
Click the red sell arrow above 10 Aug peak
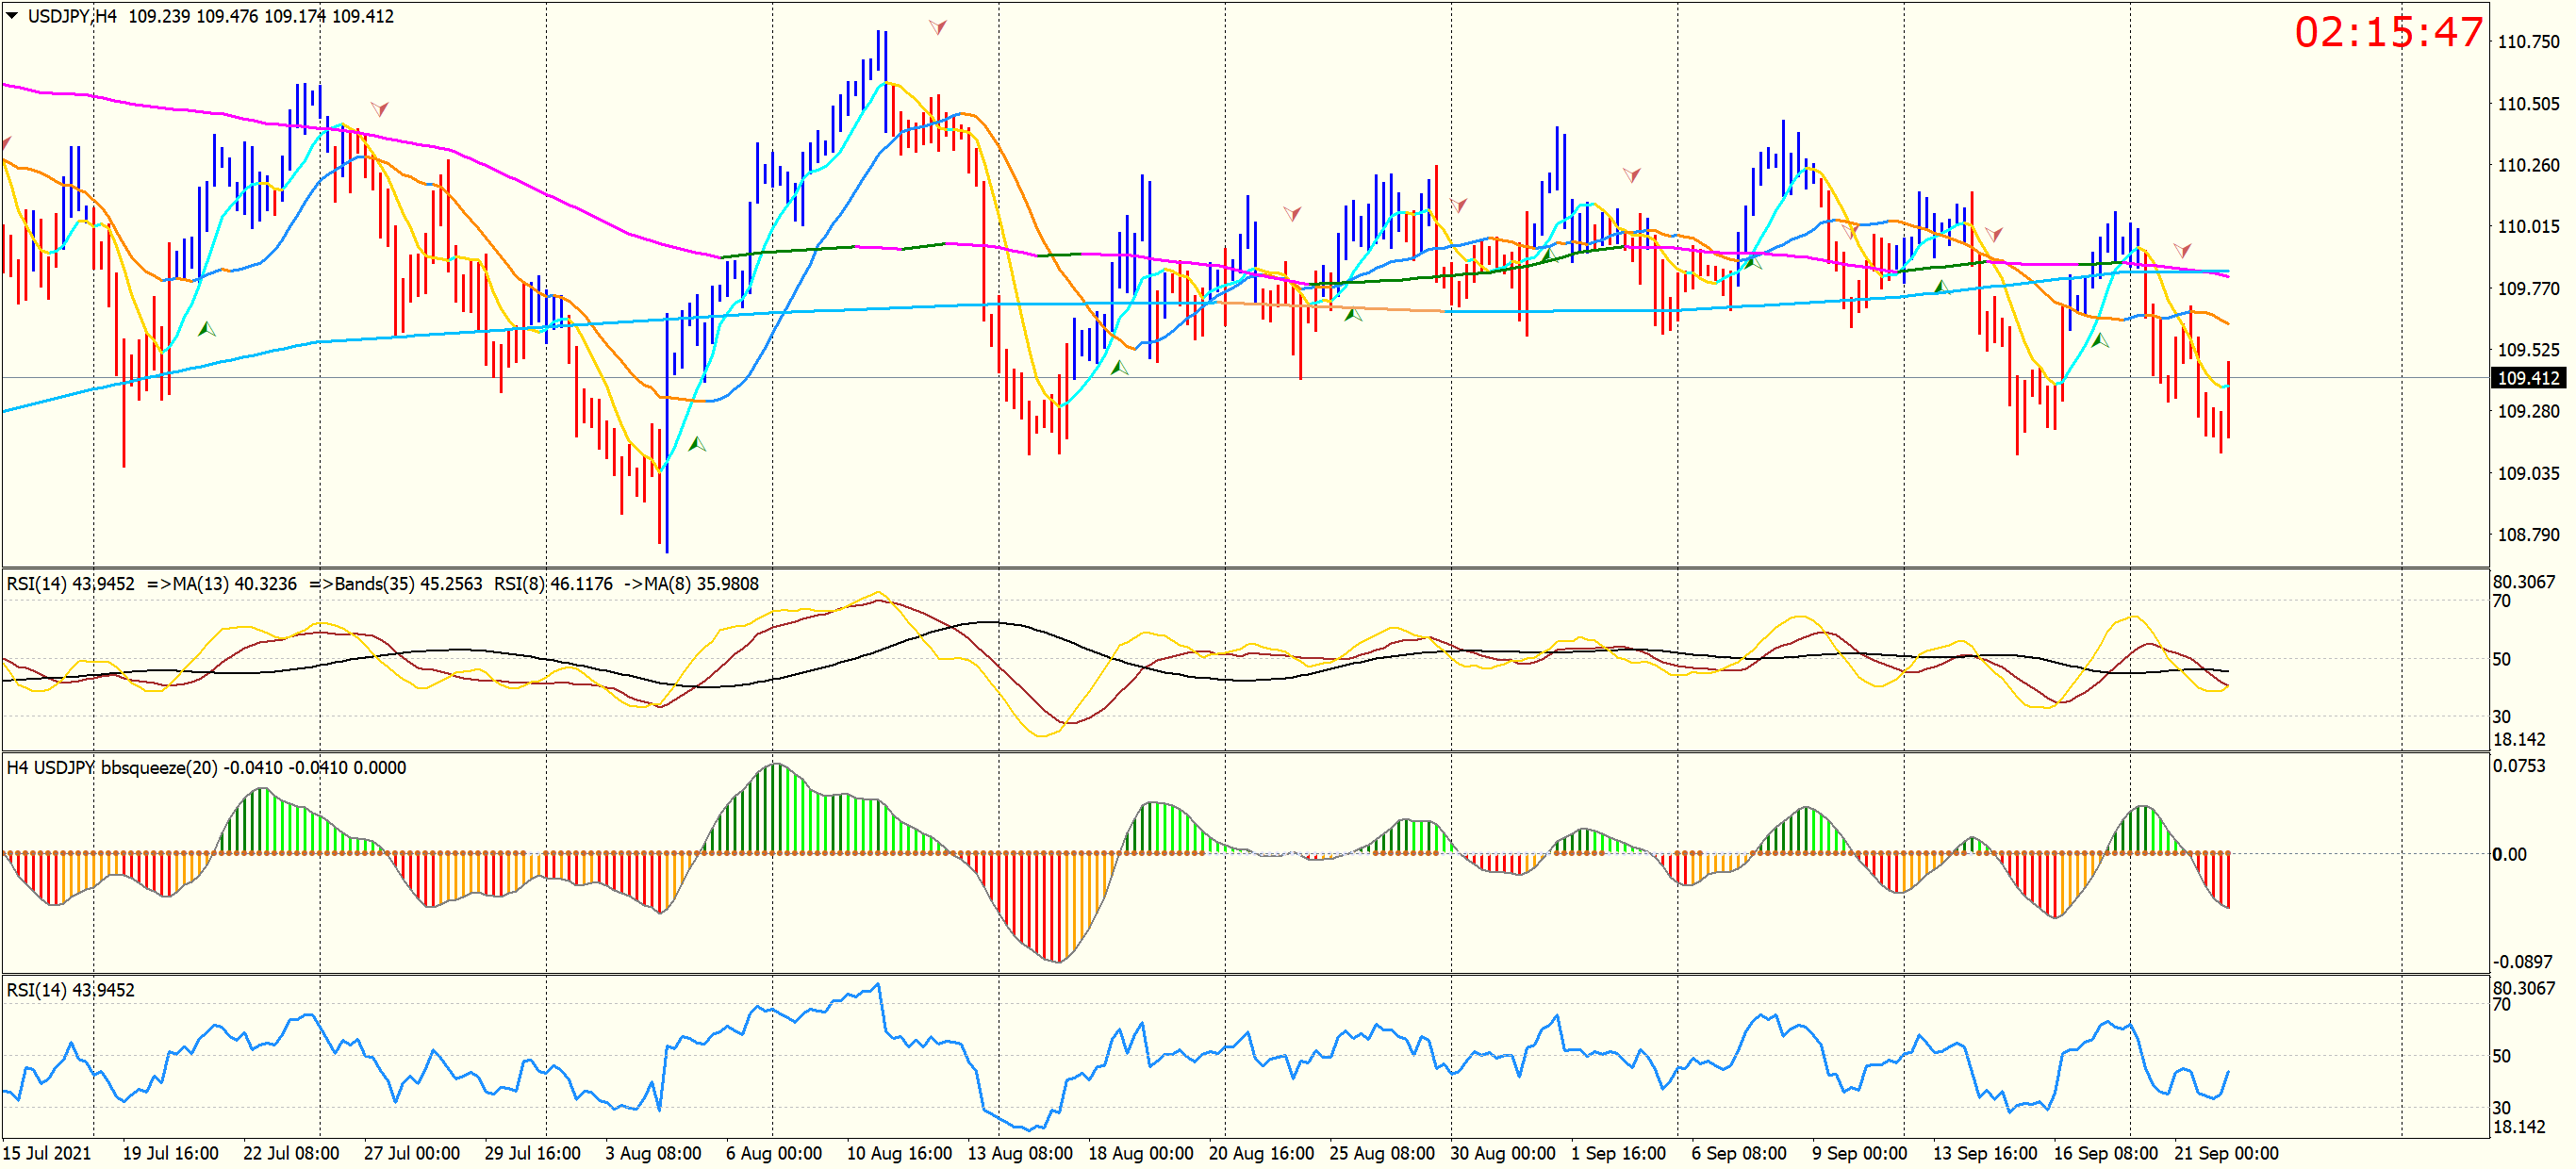tap(937, 27)
